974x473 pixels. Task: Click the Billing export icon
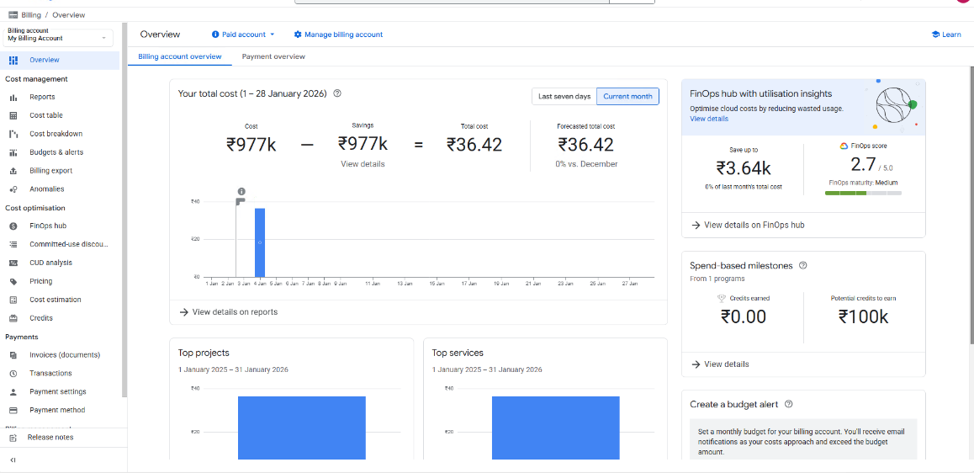coord(13,171)
